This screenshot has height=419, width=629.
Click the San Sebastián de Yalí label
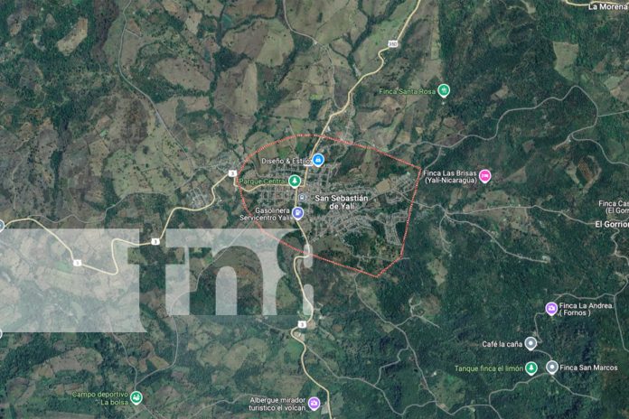[x=341, y=201]
